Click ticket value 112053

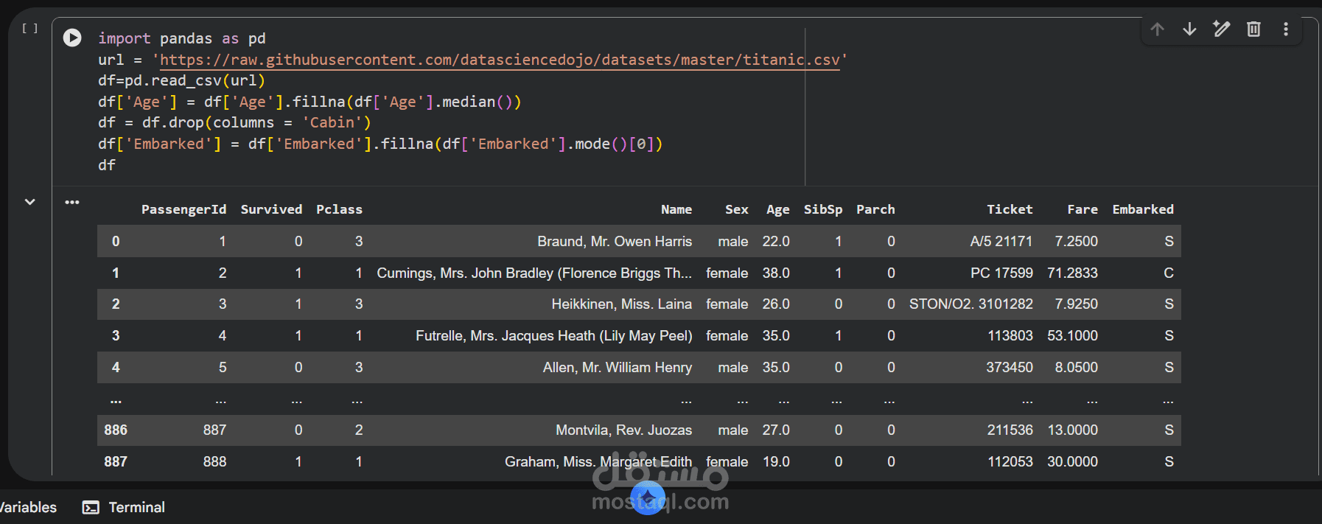pyautogui.click(x=1010, y=461)
